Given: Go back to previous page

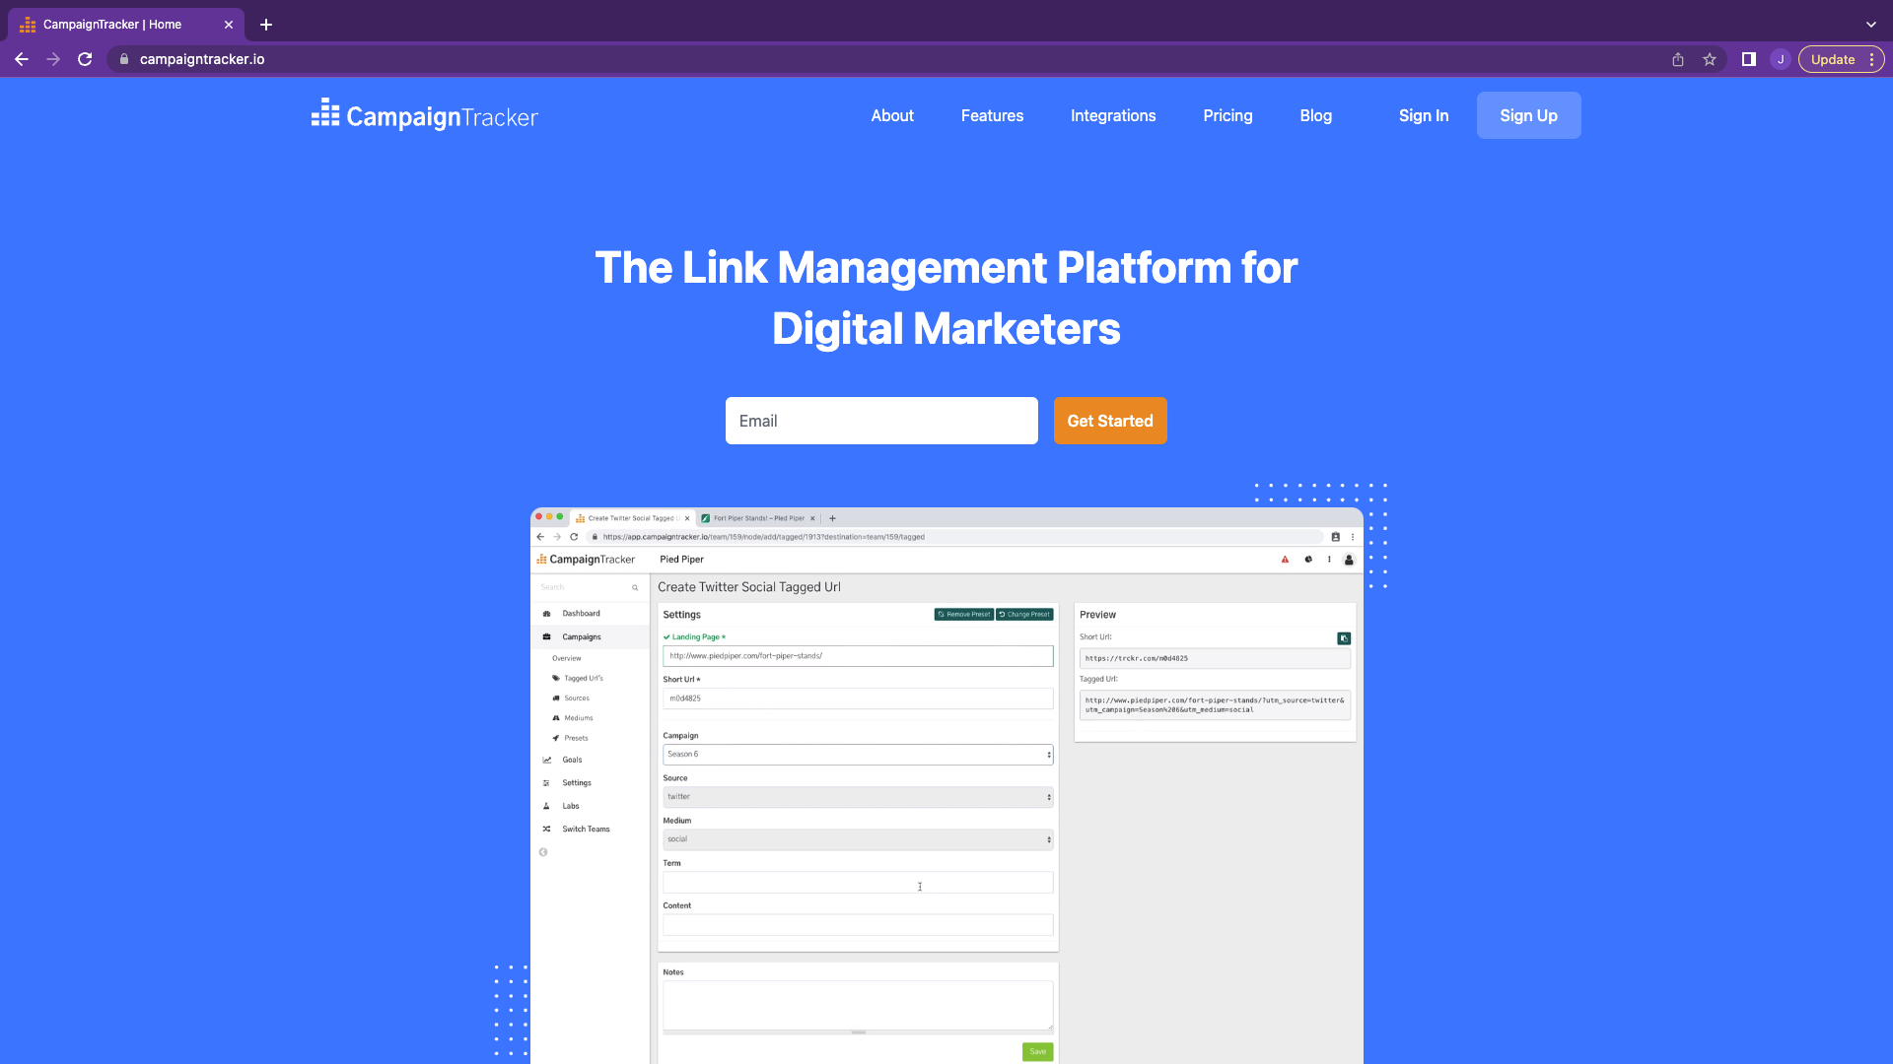Looking at the screenshot, I should [x=22, y=59].
